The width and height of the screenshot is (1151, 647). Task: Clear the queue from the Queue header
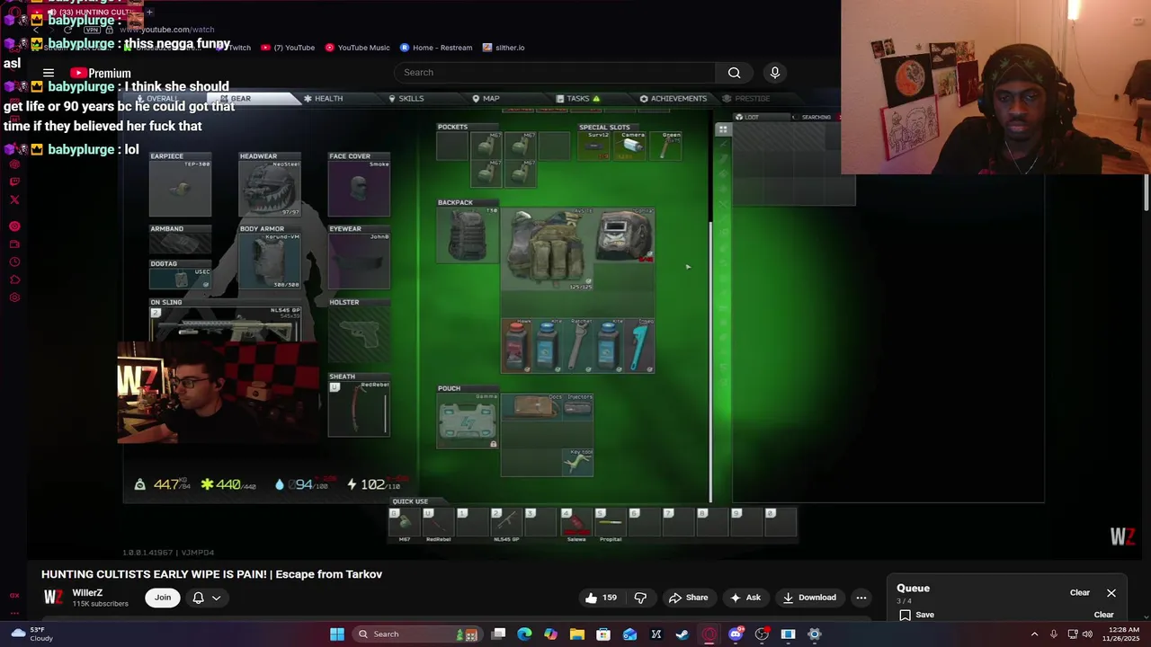(1079, 593)
